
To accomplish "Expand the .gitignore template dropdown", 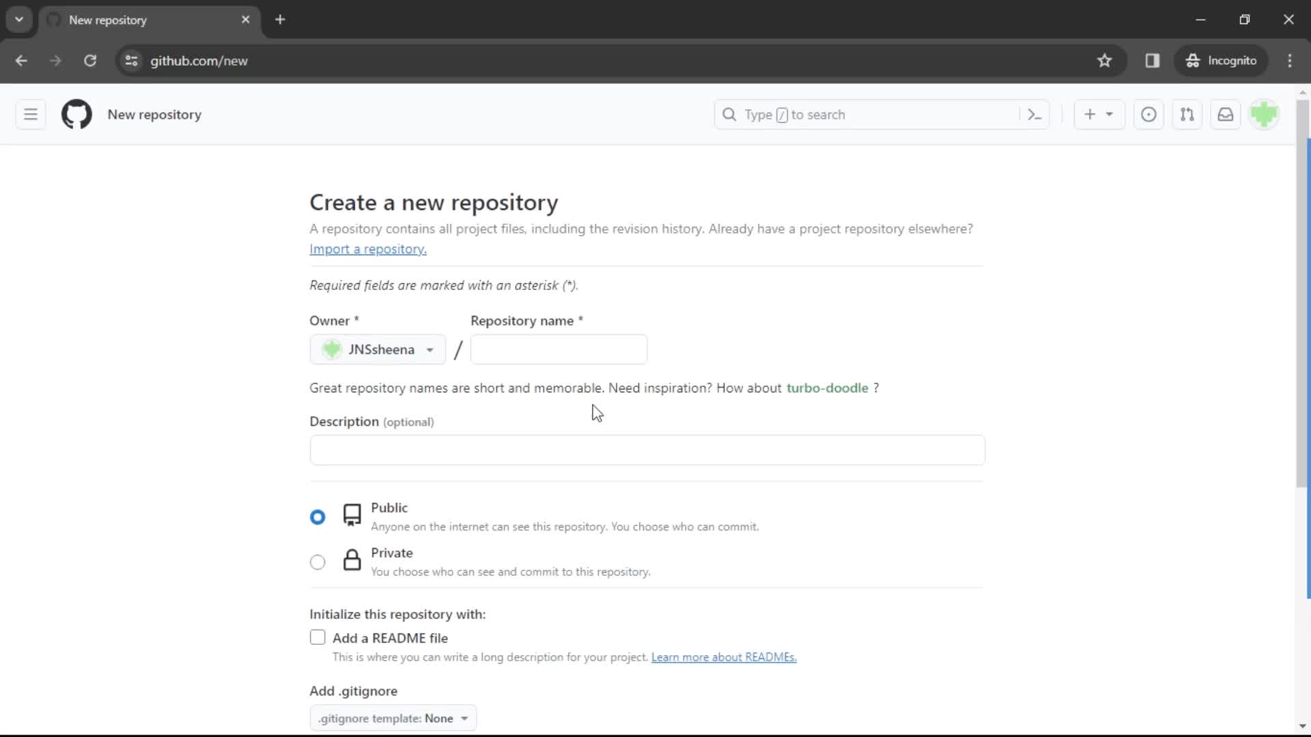I will [393, 718].
